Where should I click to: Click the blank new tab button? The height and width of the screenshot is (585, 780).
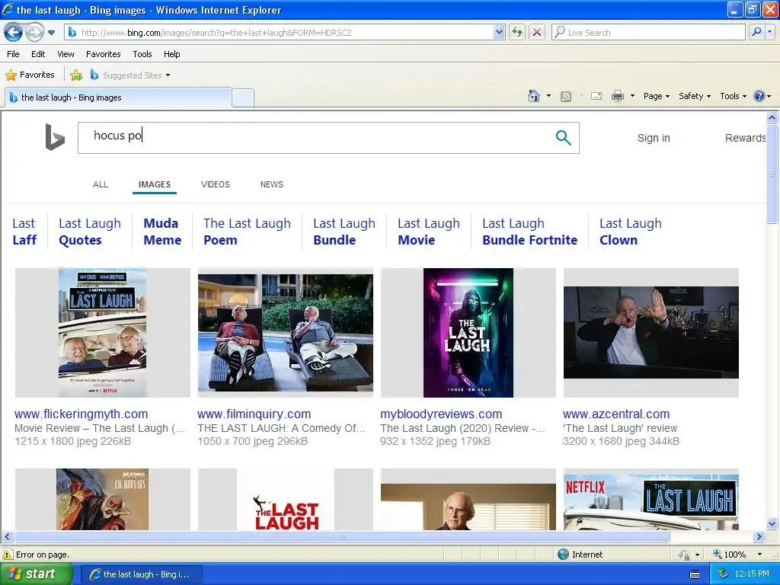tap(243, 97)
